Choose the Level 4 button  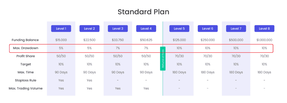pos(146,28)
